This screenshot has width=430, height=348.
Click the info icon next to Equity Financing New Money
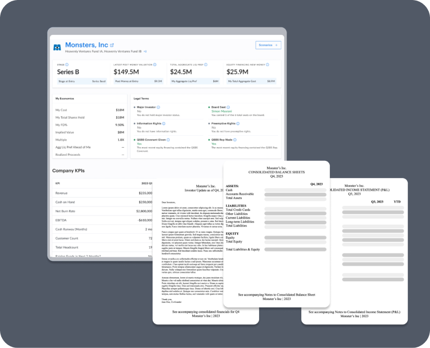268,65
